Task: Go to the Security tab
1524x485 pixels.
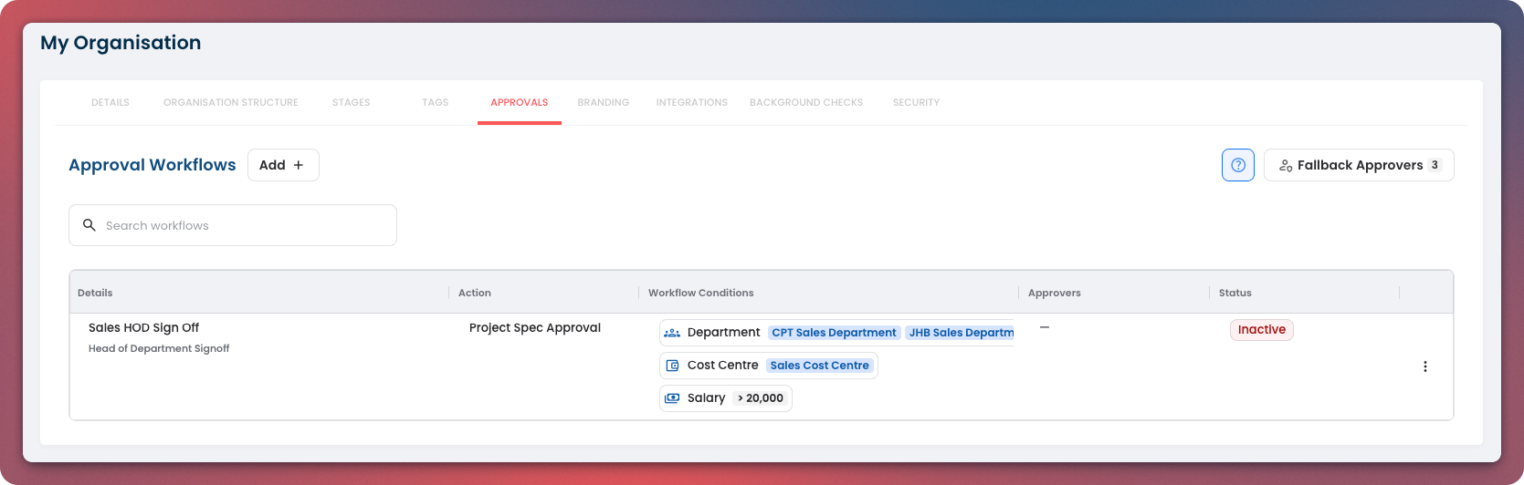Action: pos(917,102)
